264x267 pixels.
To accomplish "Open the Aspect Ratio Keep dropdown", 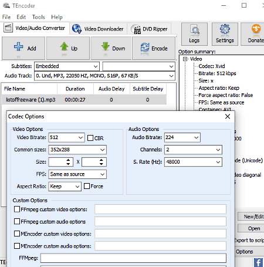I will [x=65, y=187].
